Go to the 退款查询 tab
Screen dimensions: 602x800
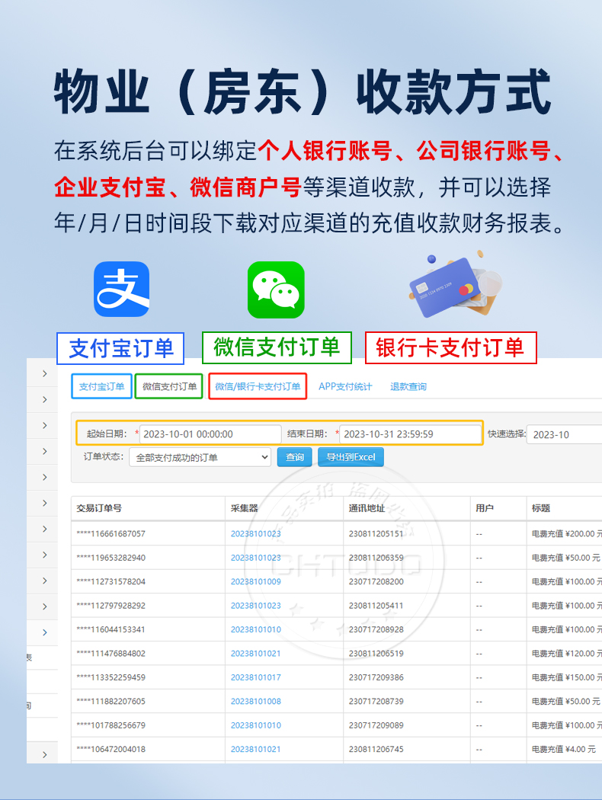point(408,387)
